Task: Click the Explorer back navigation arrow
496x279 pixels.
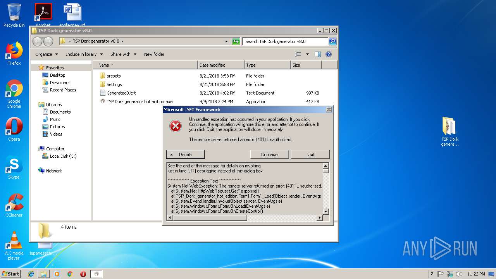Action: 38,41
